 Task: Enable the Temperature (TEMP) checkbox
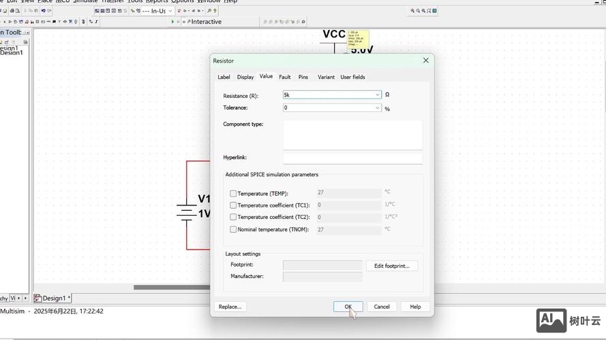233,194
